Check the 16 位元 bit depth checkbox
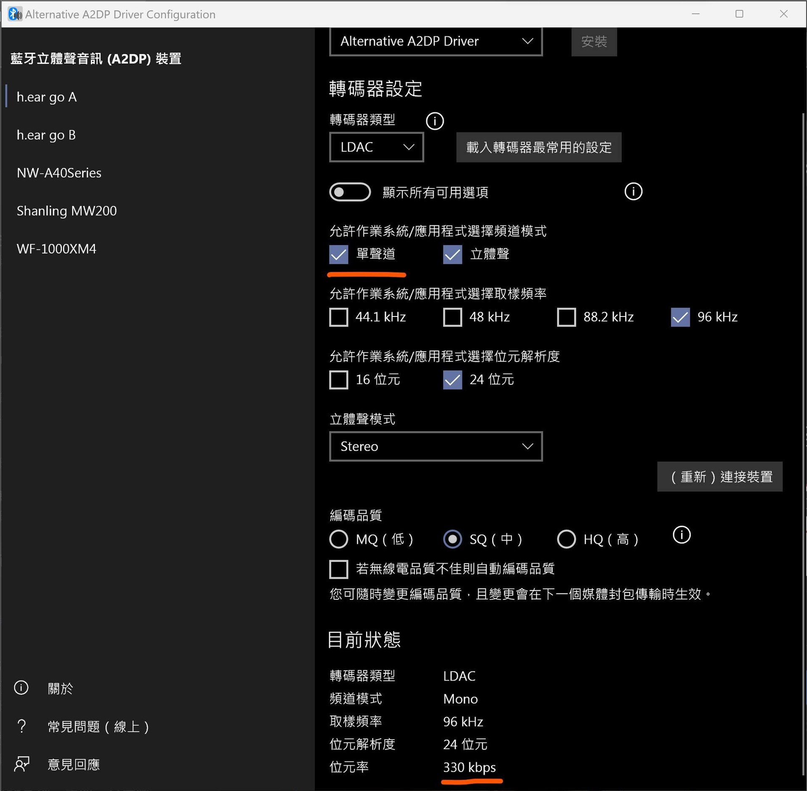The height and width of the screenshot is (791, 807). (338, 380)
